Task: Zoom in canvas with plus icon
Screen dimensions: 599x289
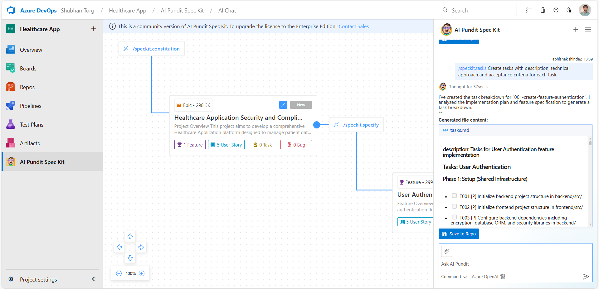Action: [142, 273]
